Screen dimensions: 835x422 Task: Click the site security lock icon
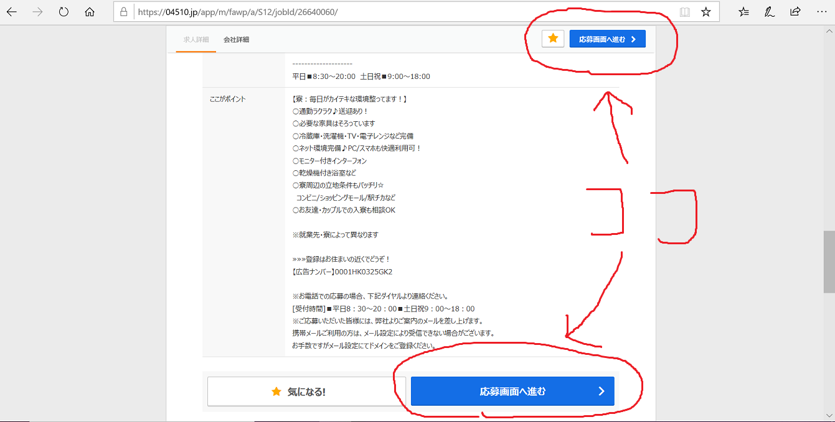[x=124, y=11]
